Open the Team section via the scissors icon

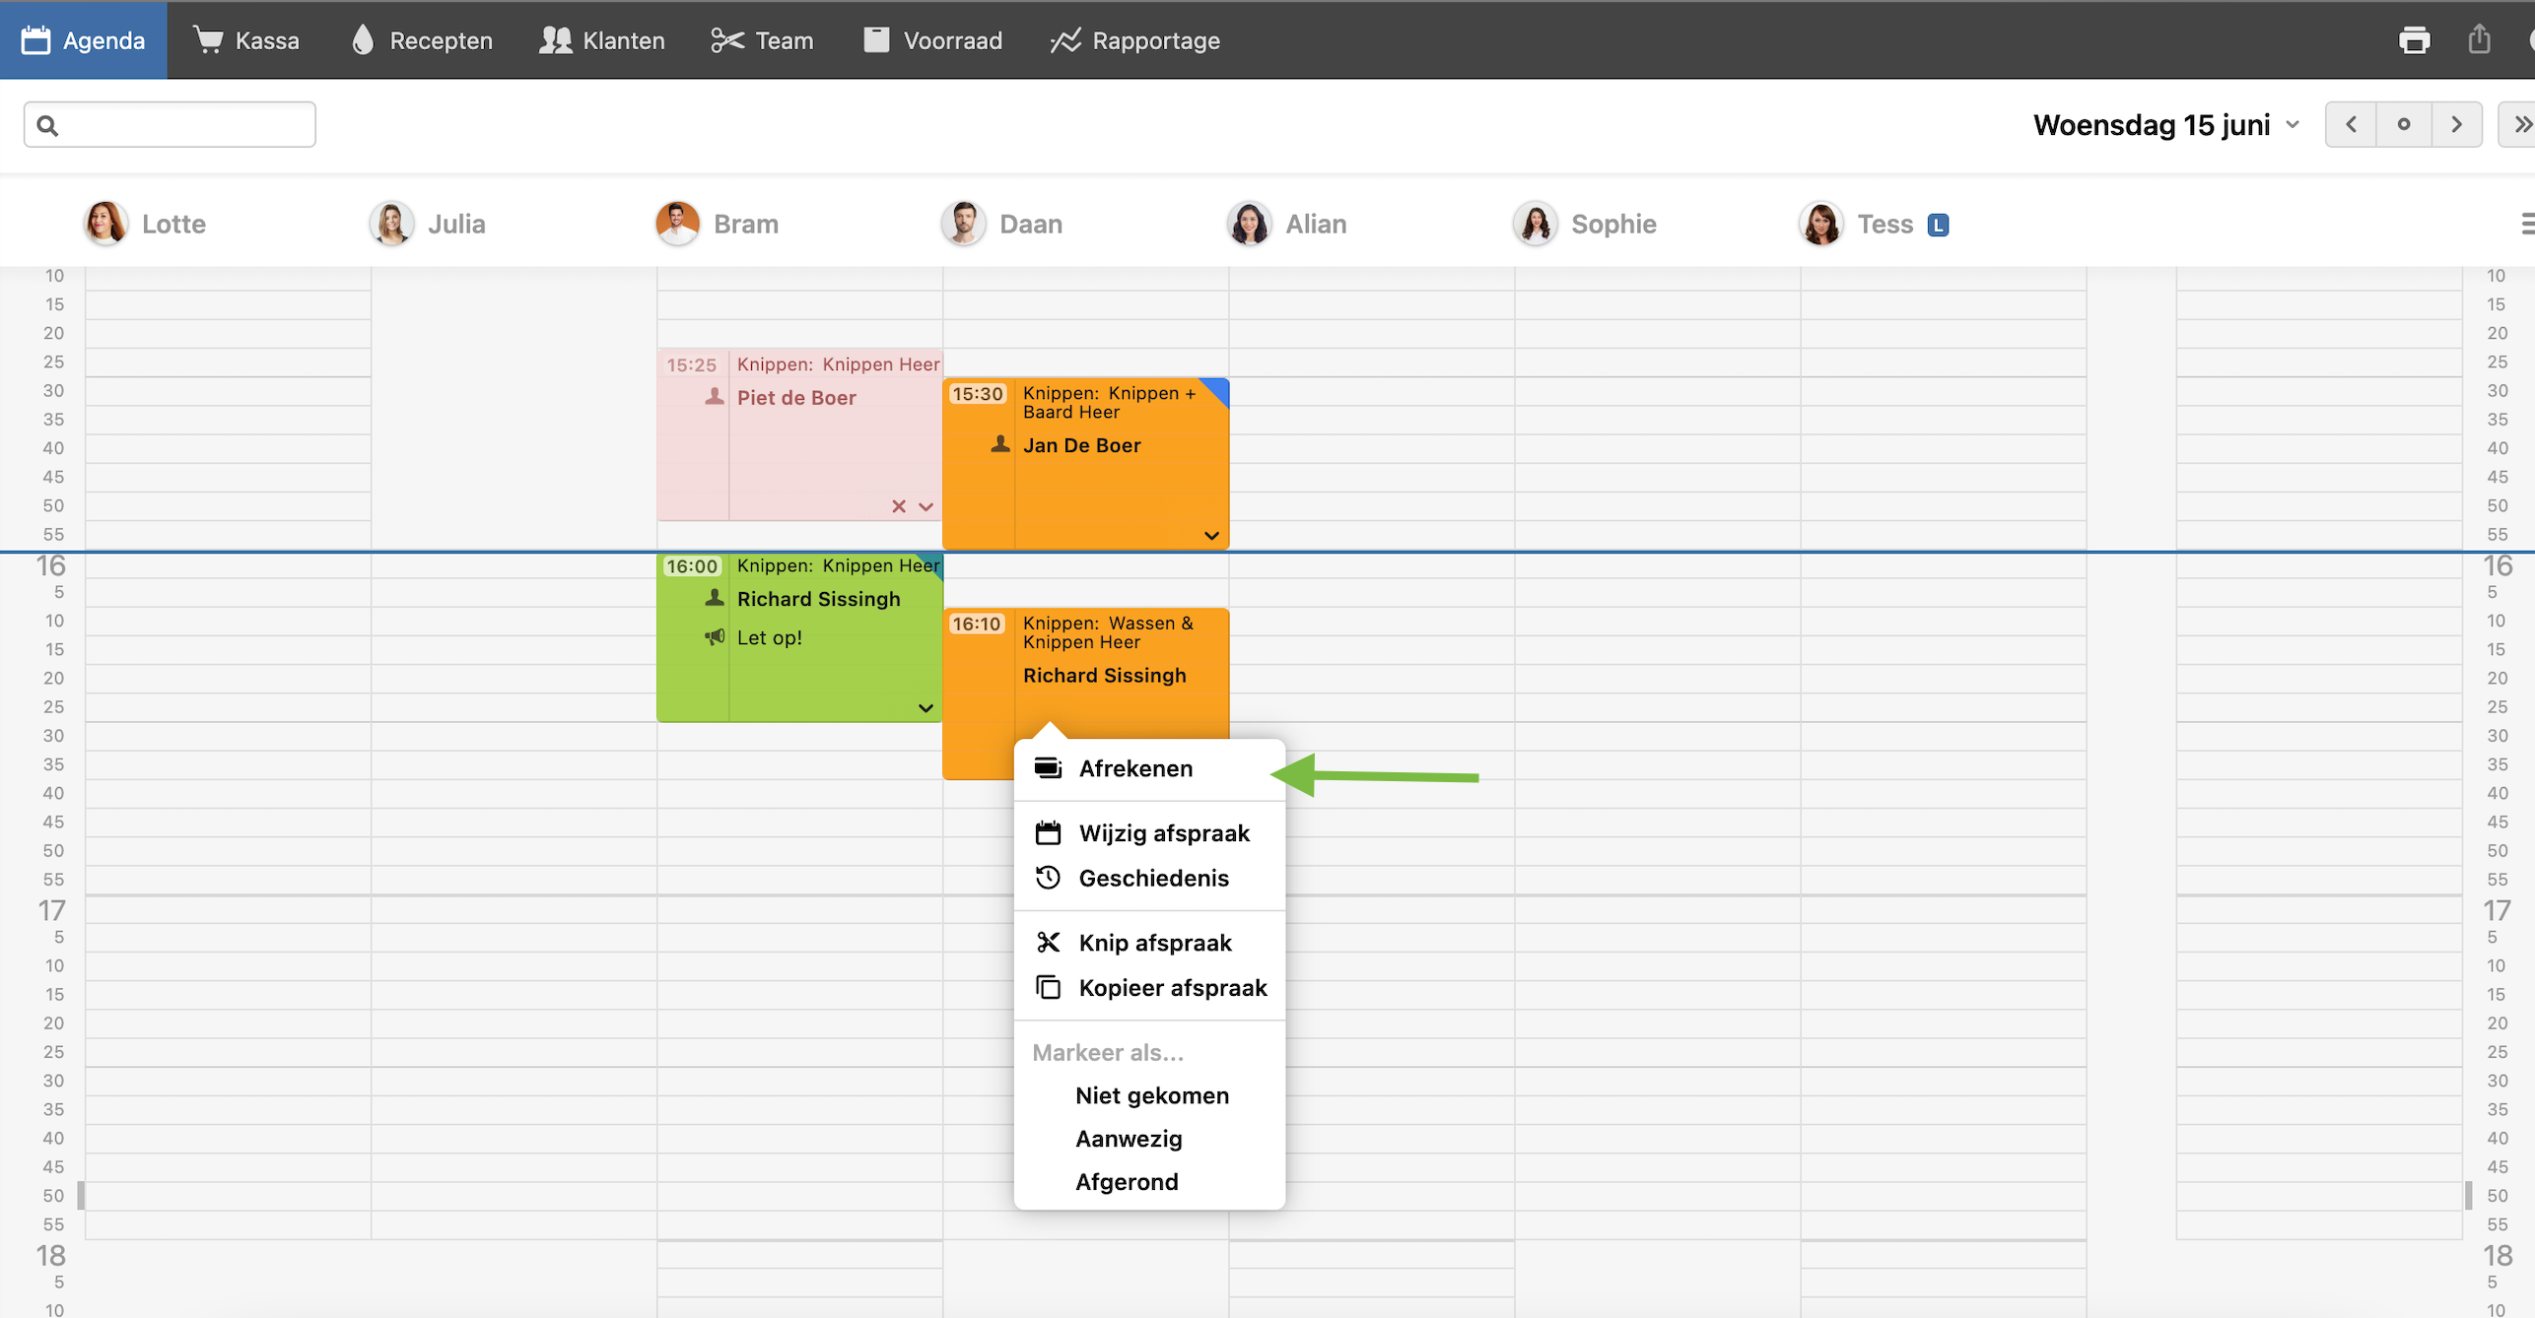[x=726, y=40]
